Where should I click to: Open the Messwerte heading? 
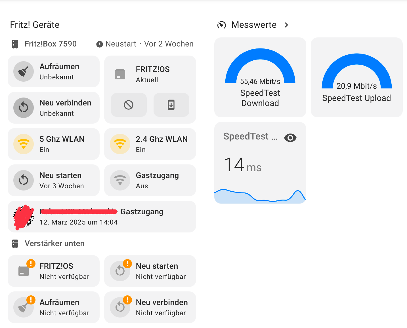(x=254, y=25)
